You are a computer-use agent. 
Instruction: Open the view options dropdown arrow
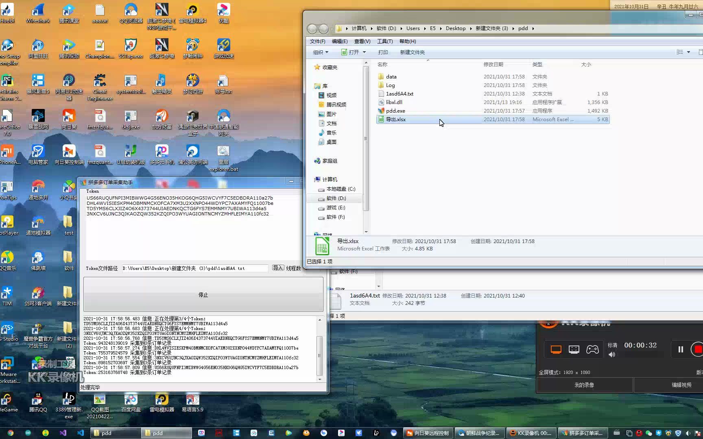[688, 52]
